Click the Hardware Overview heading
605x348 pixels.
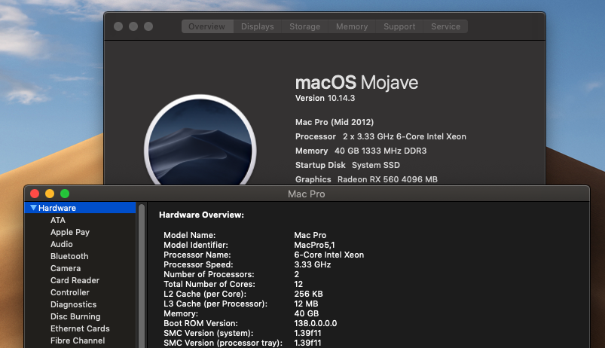tap(201, 215)
